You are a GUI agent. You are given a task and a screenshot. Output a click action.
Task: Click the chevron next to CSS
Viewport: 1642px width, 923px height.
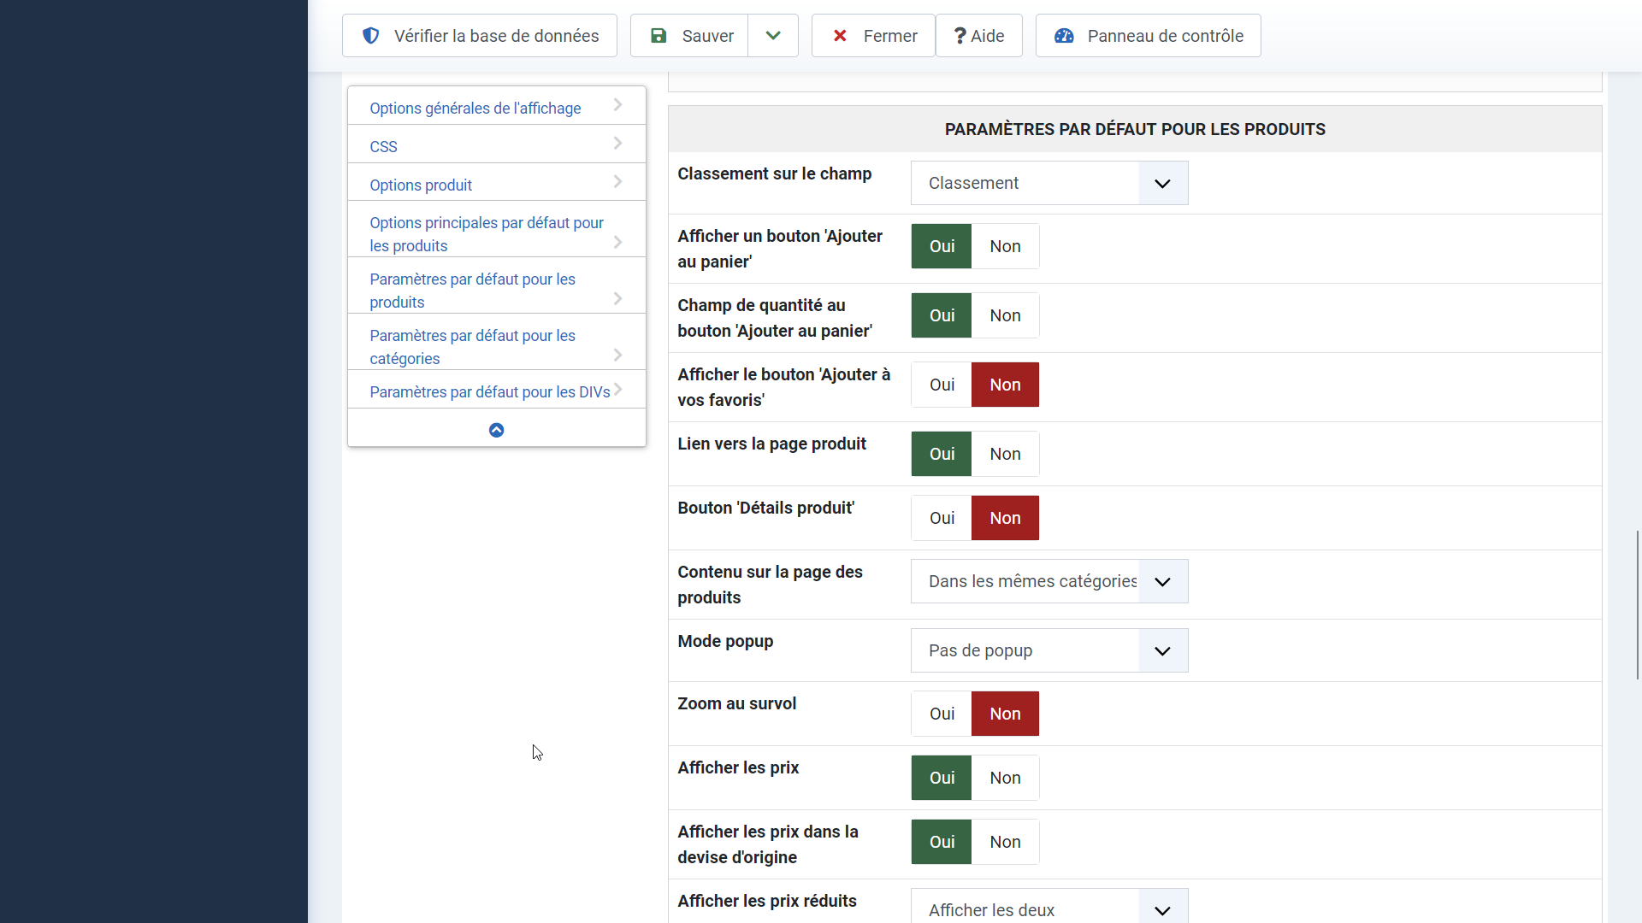(x=617, y=144)
